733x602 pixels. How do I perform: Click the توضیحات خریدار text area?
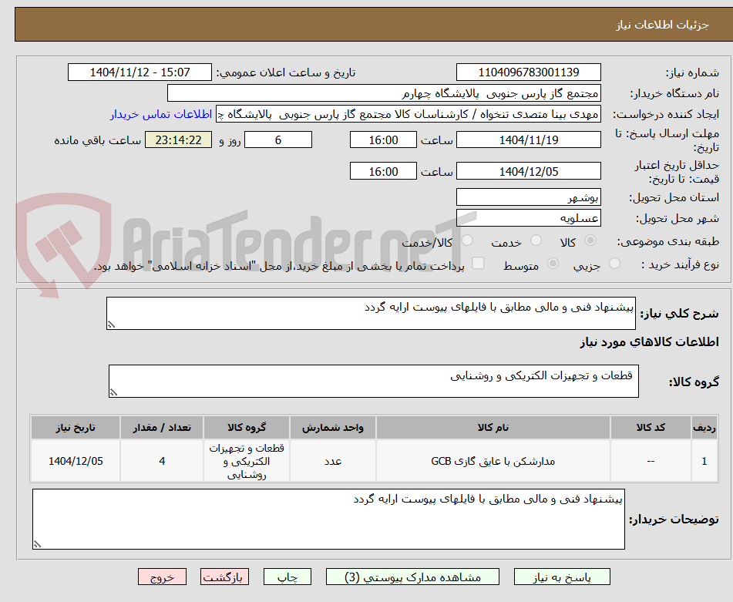[x=328, y=520]
